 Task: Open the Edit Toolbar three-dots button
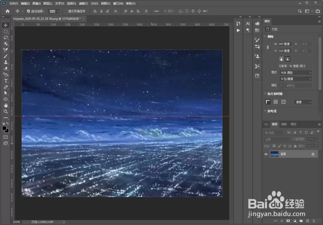tap(6, 118)
